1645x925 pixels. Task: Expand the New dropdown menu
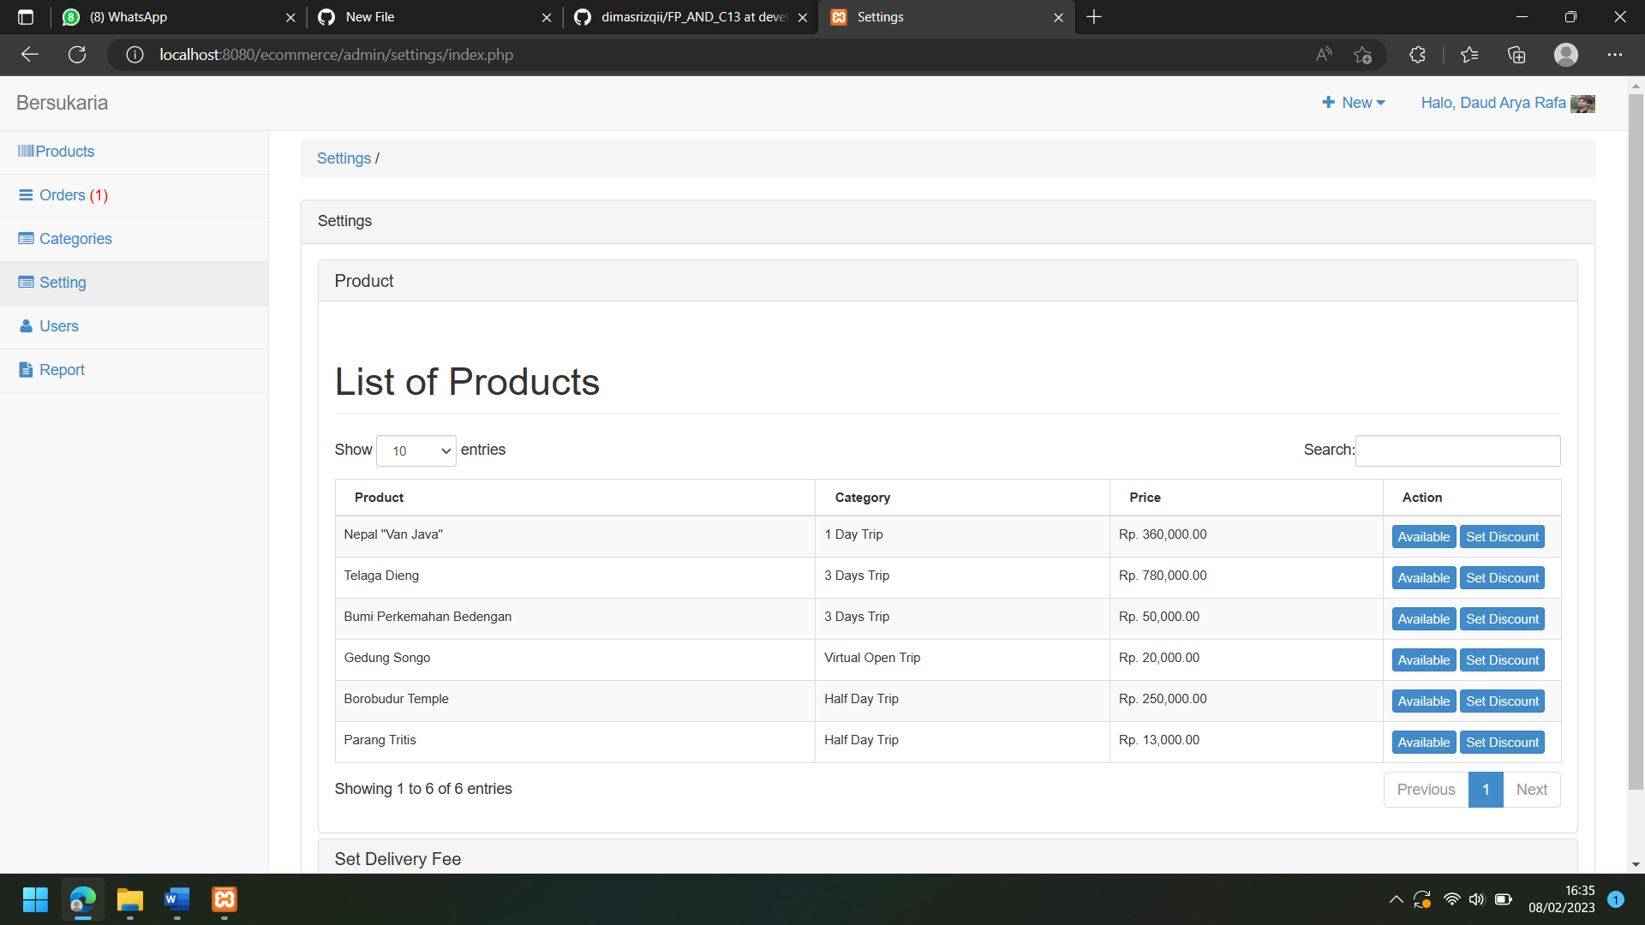click(x=1354, y=103)
